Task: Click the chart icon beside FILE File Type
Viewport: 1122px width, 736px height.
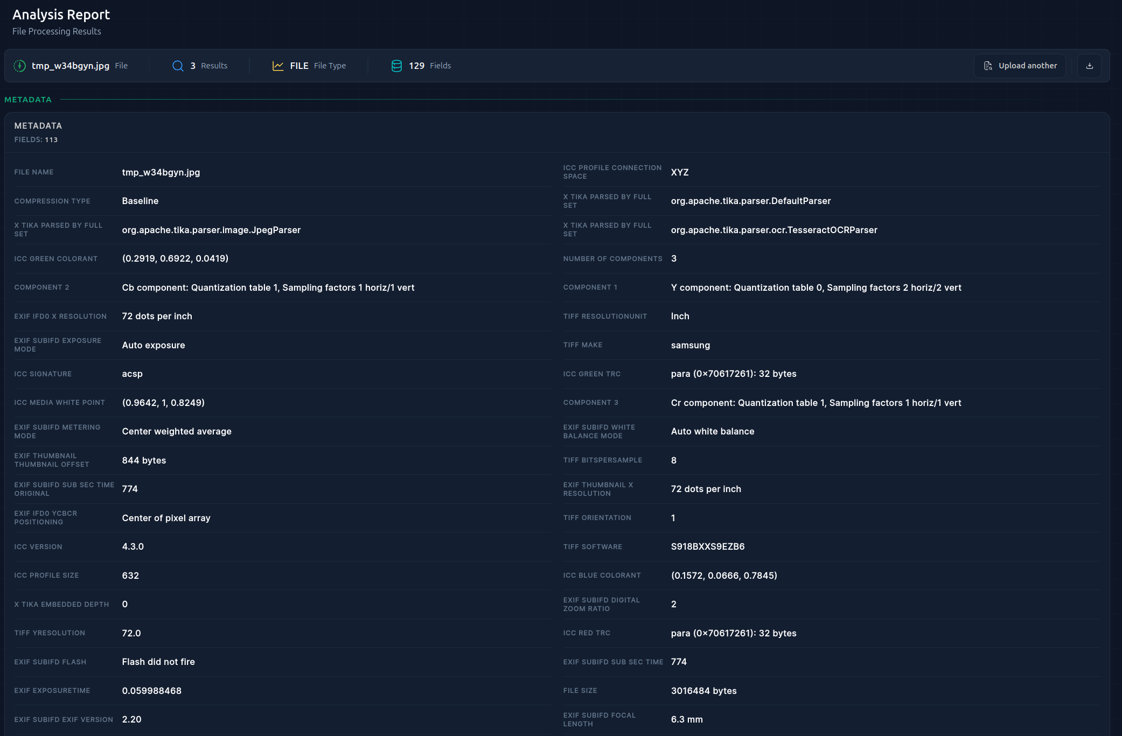Action: pyautogui.click(x=278, y=66)
